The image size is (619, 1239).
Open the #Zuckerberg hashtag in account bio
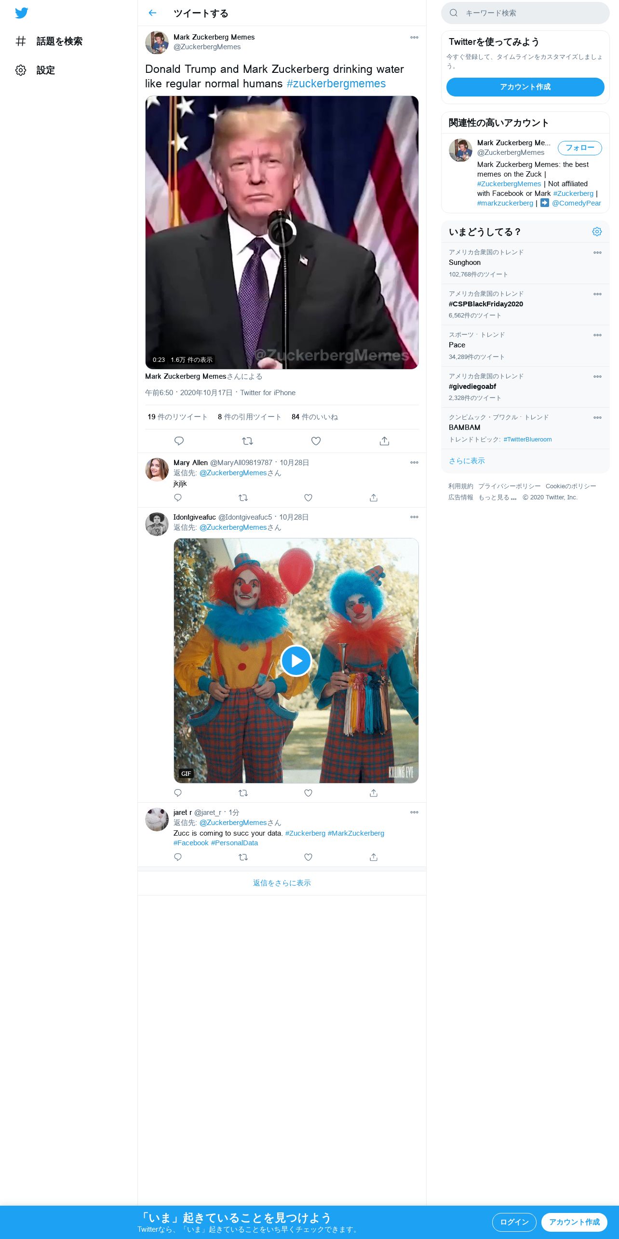coord(573,193)
